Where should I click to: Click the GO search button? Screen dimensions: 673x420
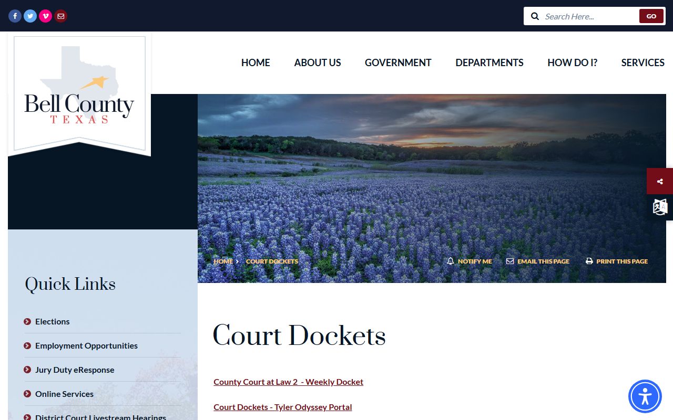[651, 16]
